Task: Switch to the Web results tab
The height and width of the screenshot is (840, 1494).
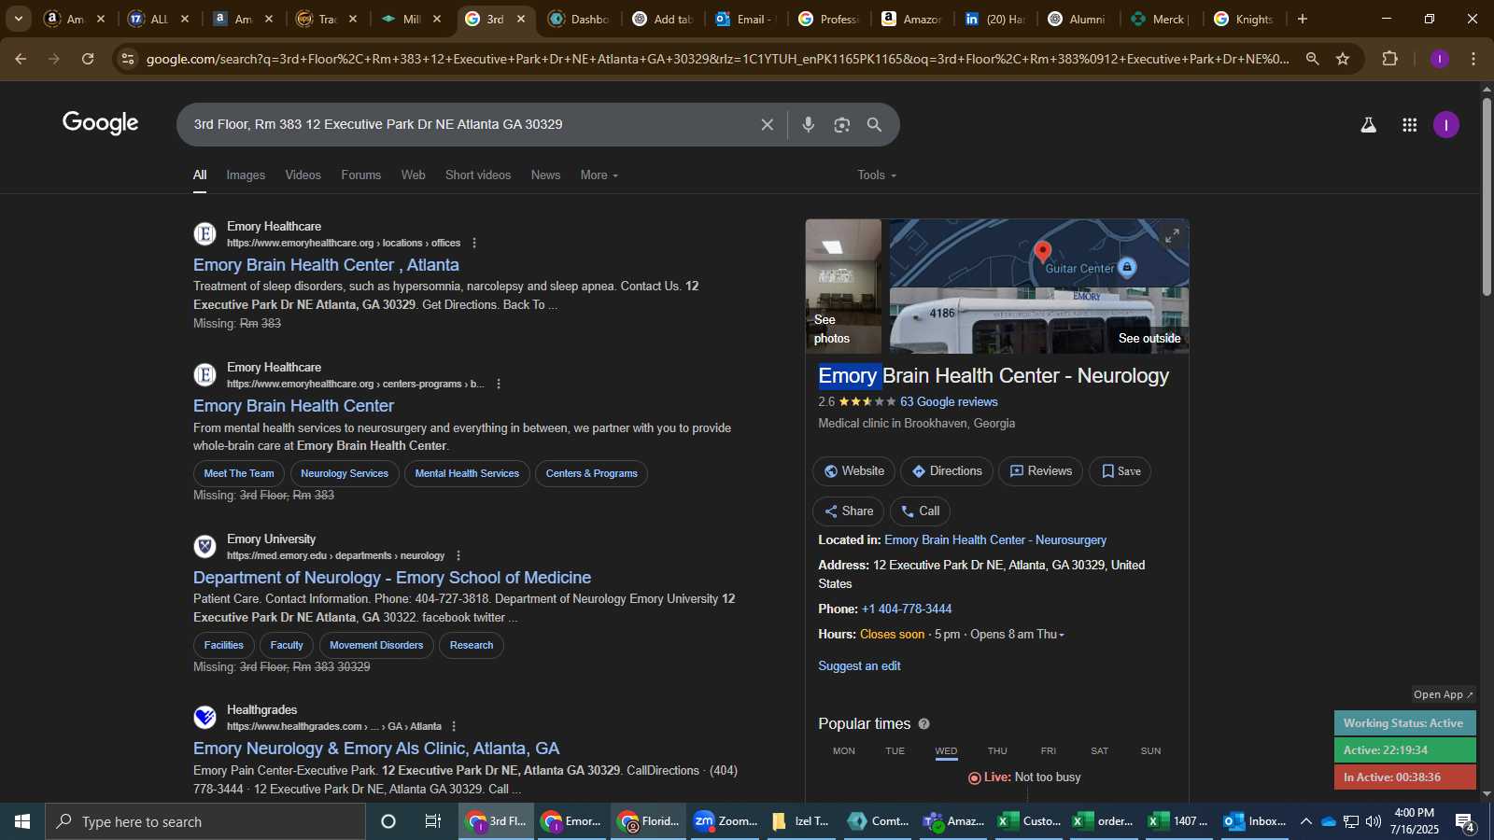Action: (x=413, y=175)
